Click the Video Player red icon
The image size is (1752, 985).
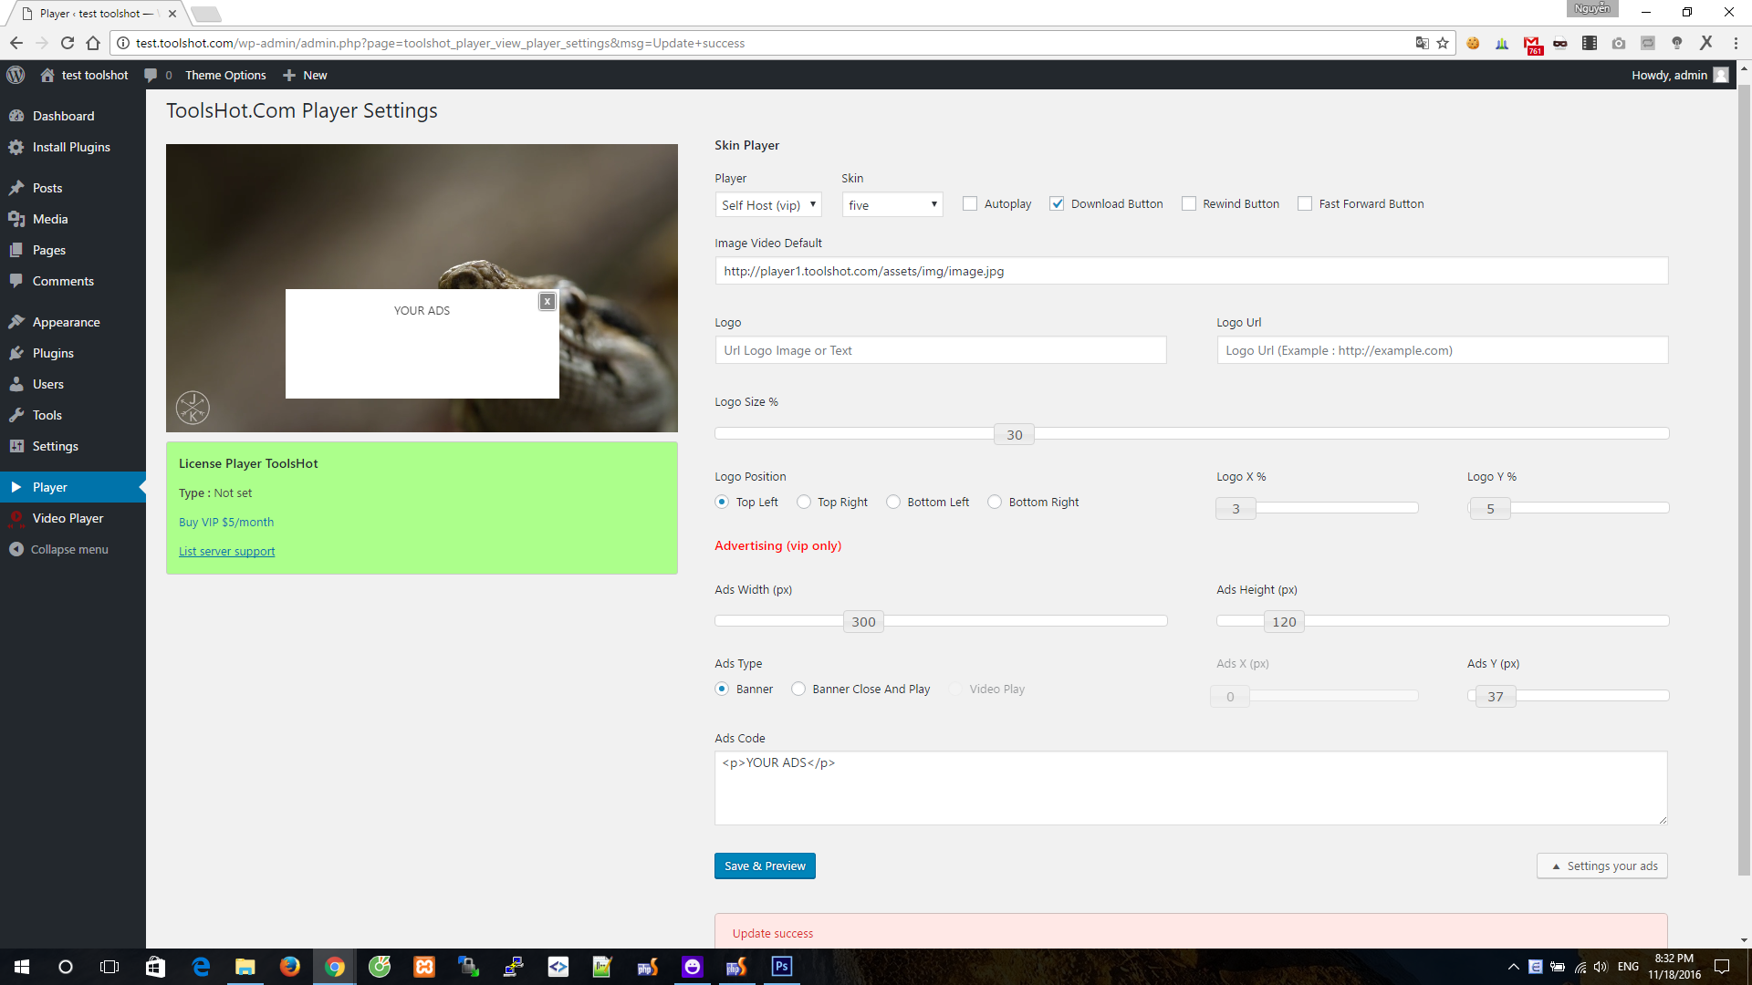16,518
